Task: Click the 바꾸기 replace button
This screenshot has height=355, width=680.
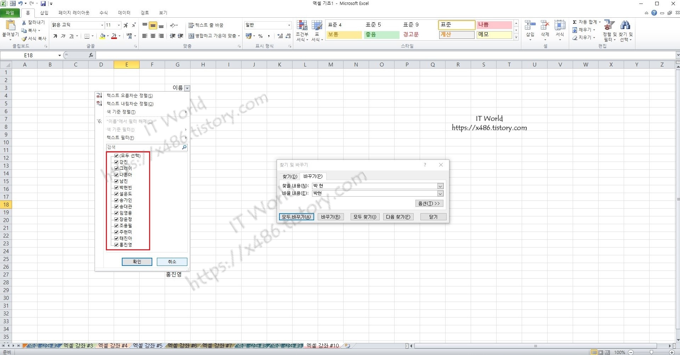Action: (x=330, y=217)
